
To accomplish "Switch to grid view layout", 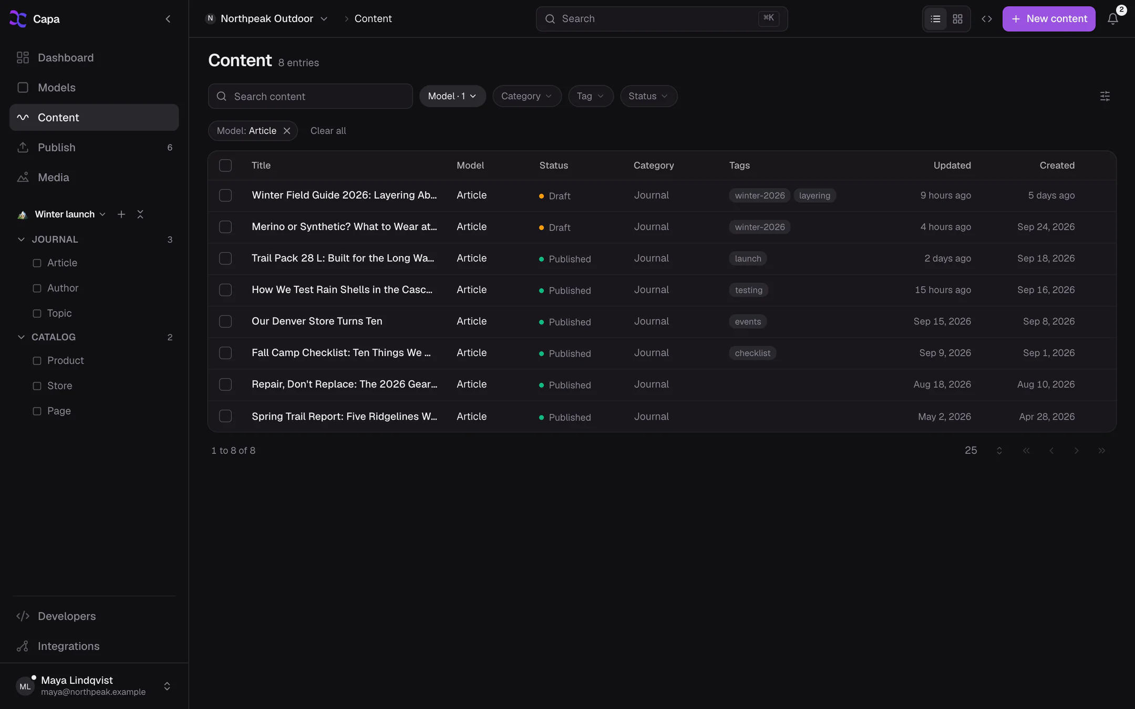I will pos(957,19).
